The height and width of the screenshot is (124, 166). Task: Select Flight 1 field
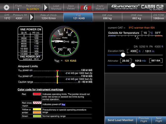pyautogui.click(x=18, y=8)
